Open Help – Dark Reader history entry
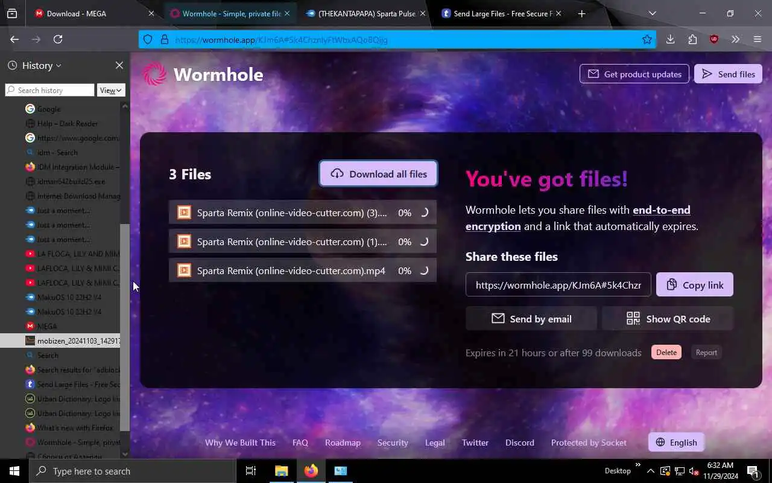772x483 pixels. tap(60, 123)
